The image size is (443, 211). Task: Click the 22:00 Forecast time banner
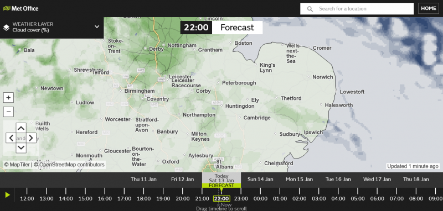click(x=221, y=28)
